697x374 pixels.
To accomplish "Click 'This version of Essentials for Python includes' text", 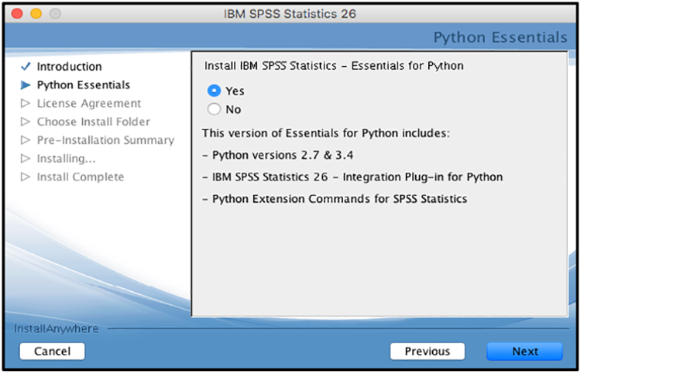I will [326, 133].
